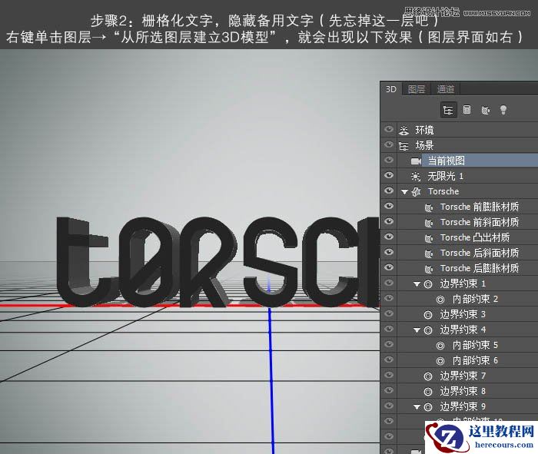Toggle visibility of 边界约束 7
This screenshot has width=538, height=454.
(x=389, y=375)
